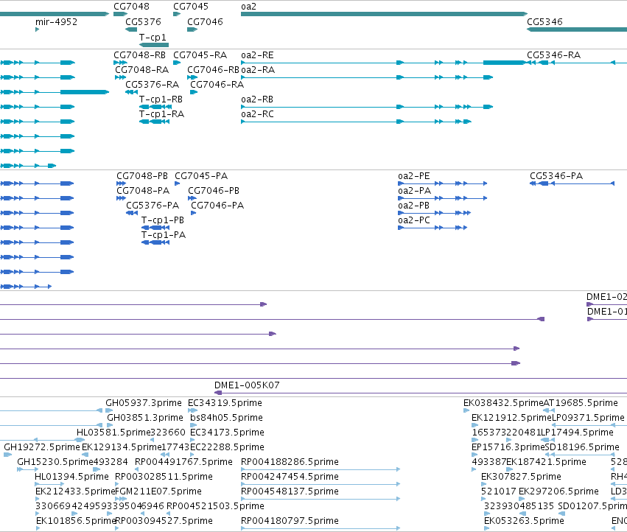Click EST EC22288.5prime

point(227,447)
